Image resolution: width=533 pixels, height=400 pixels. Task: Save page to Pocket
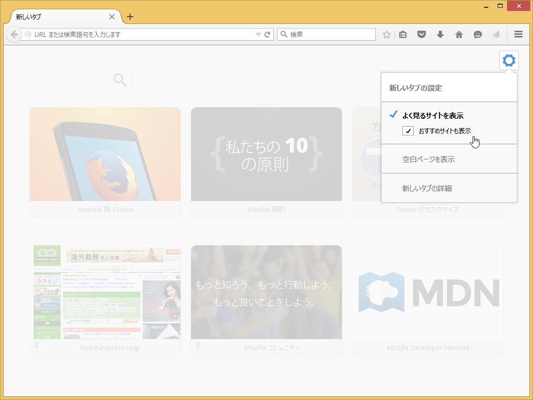pyautogui.click(x=421, y=34)
